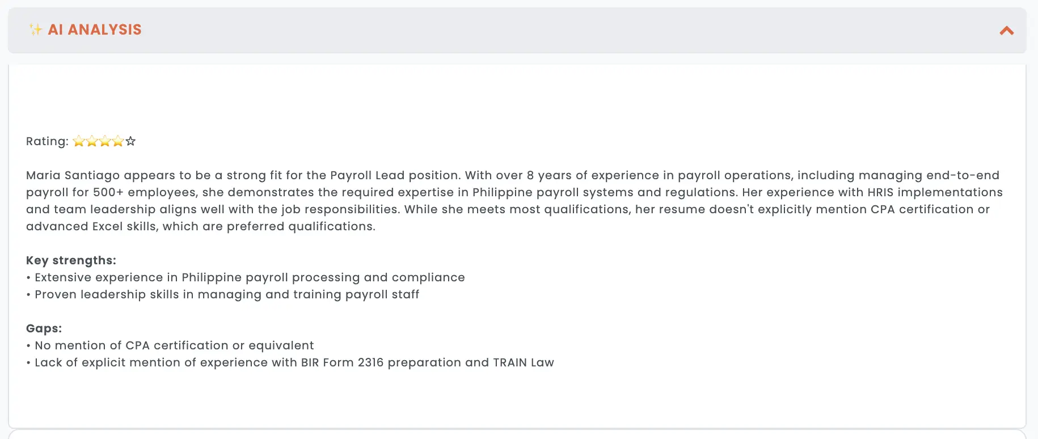Click the sparkle icon beside AI ANALYSIS
Viewport: 1038px width, 439px height.
[36, 29]
